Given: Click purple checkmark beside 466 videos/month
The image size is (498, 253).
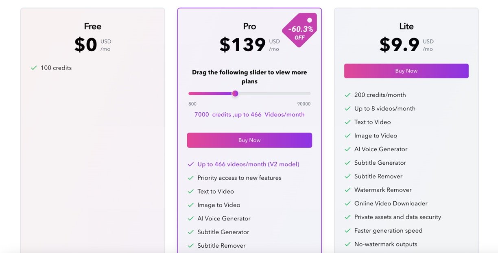Looking at the screenshot, I should coord(190,164).
